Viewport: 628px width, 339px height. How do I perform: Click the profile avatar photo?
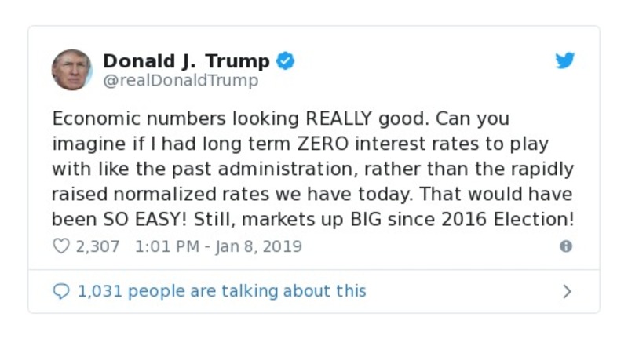point(71,70)
